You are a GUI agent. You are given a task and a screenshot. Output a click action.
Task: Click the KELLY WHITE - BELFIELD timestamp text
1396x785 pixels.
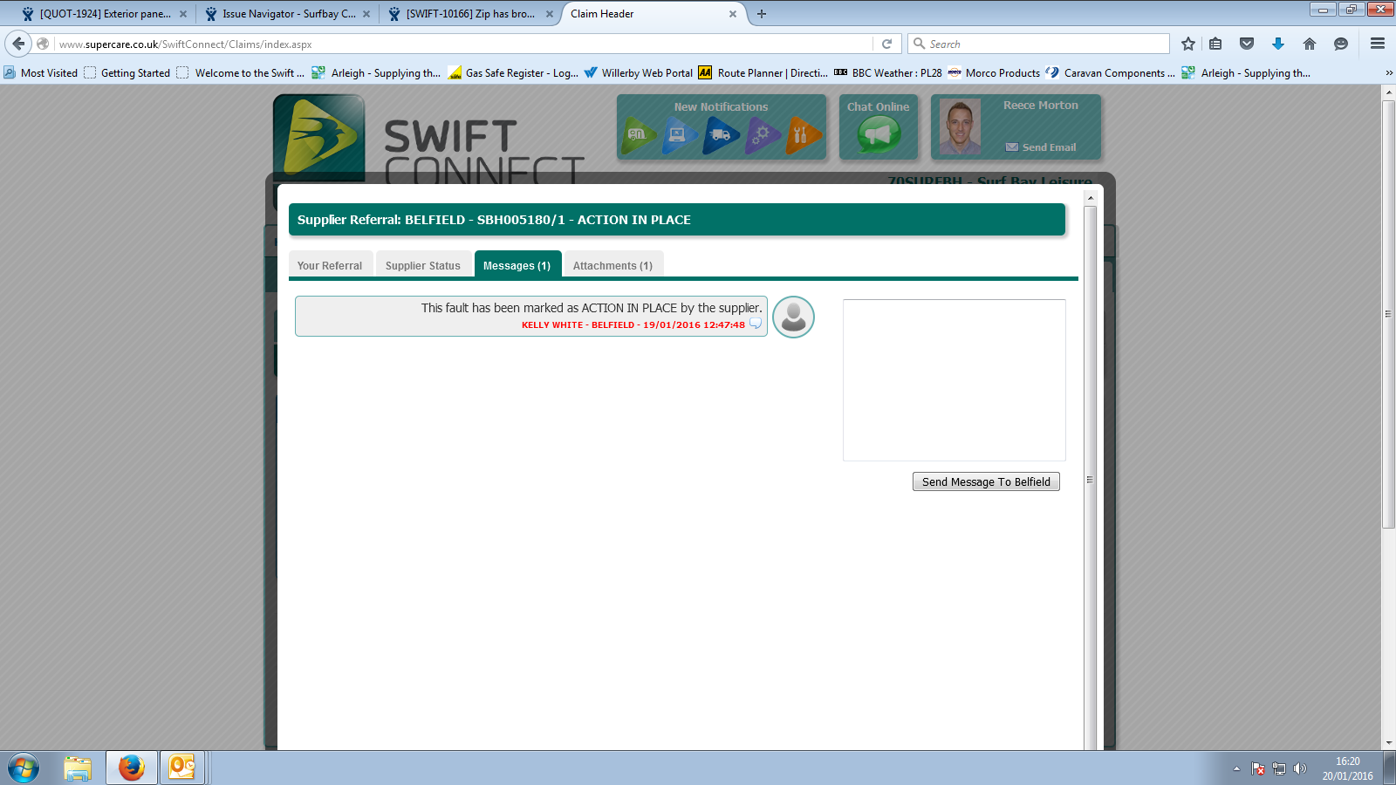[633, 324]
